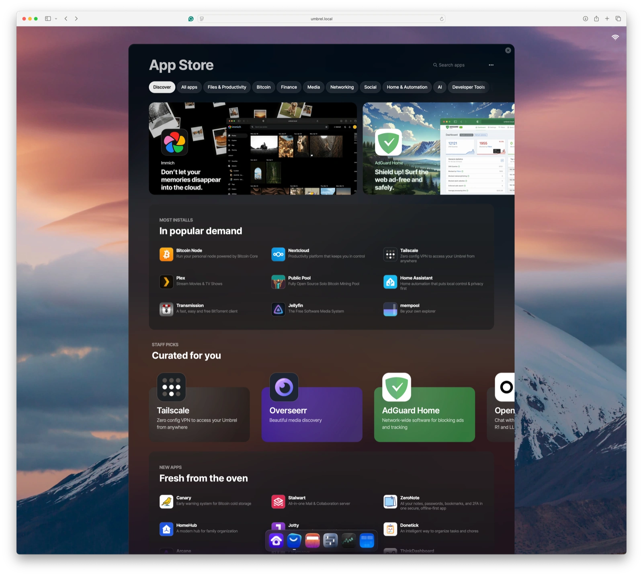Open the three-dots menu beside Search apps
This screenshot has height=576, width=643.
[x=491, y=65]
